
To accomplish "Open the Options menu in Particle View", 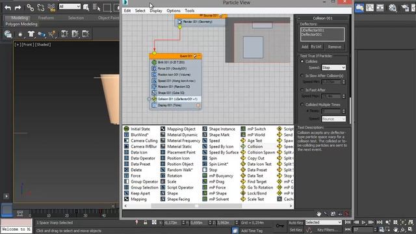I will click(174, 10).
